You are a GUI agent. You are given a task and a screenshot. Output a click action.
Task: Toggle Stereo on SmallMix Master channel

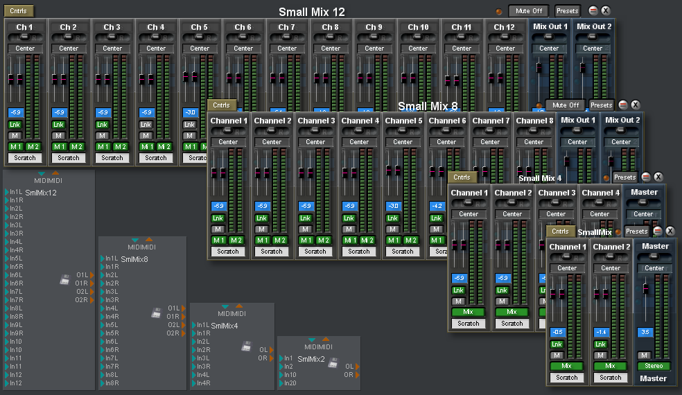pos(654,366)
